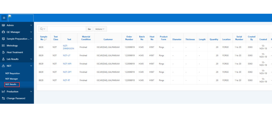Click the Change Password arrows icon
Screen dimensions: 272x127
(x=3, y=98)
